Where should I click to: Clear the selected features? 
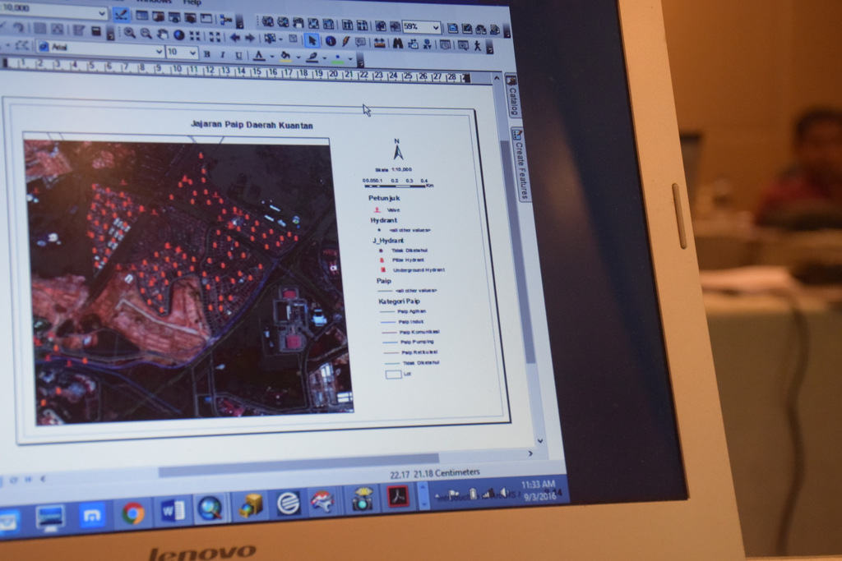(293, 39)
